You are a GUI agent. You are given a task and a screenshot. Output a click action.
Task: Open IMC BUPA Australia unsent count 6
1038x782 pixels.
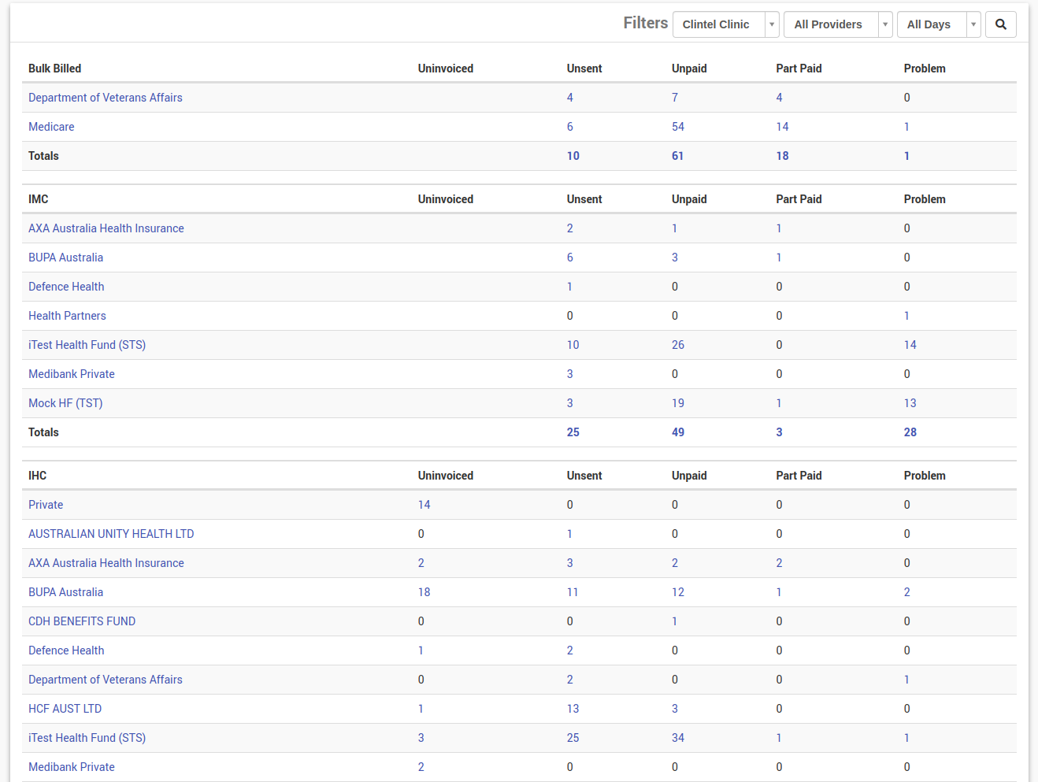click(570, 258)
